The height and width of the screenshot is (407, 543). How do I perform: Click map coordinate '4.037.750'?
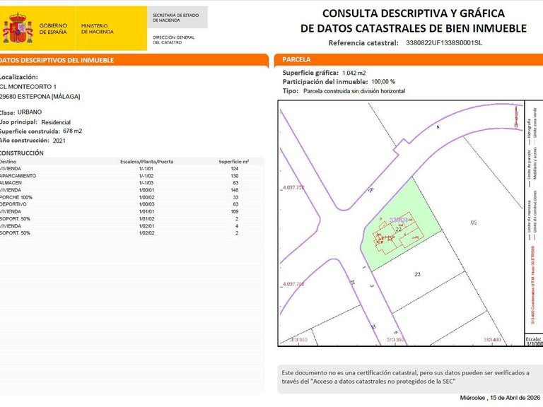(293, 187)
